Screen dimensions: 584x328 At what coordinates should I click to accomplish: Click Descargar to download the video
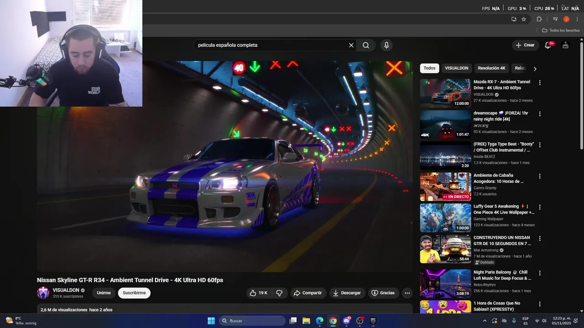coord(347,293)
